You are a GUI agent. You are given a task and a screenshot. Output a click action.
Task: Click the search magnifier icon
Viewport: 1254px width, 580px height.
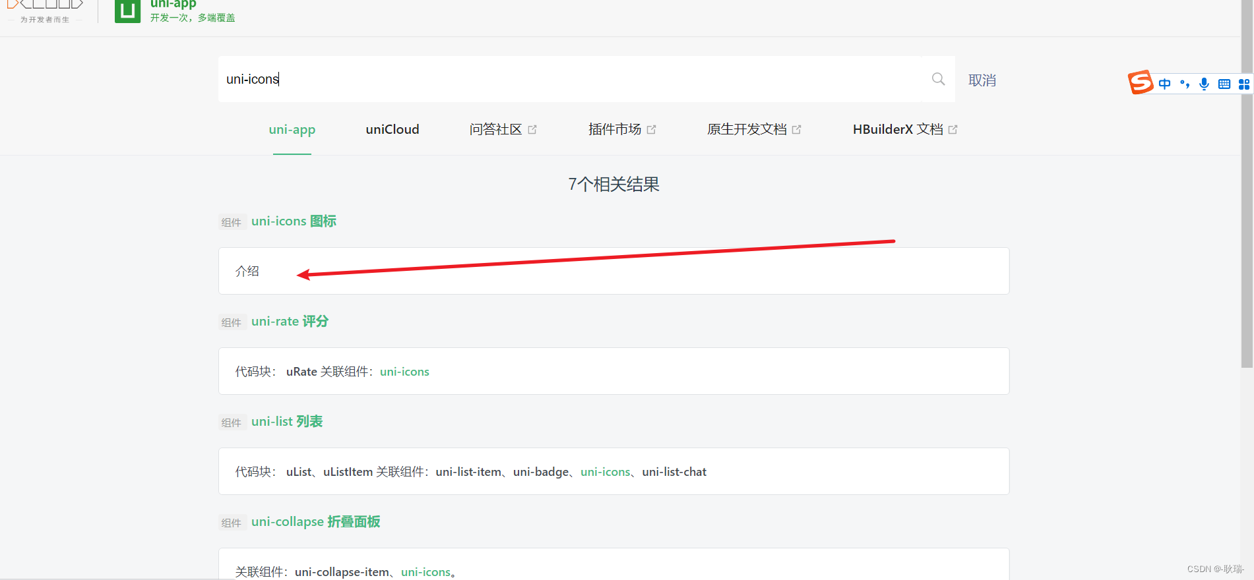tap(938, 79)
